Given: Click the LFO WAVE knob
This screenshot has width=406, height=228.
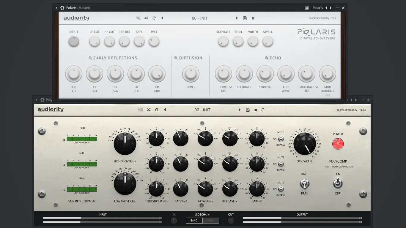Looking at the screenshot, I should [286, 74].
